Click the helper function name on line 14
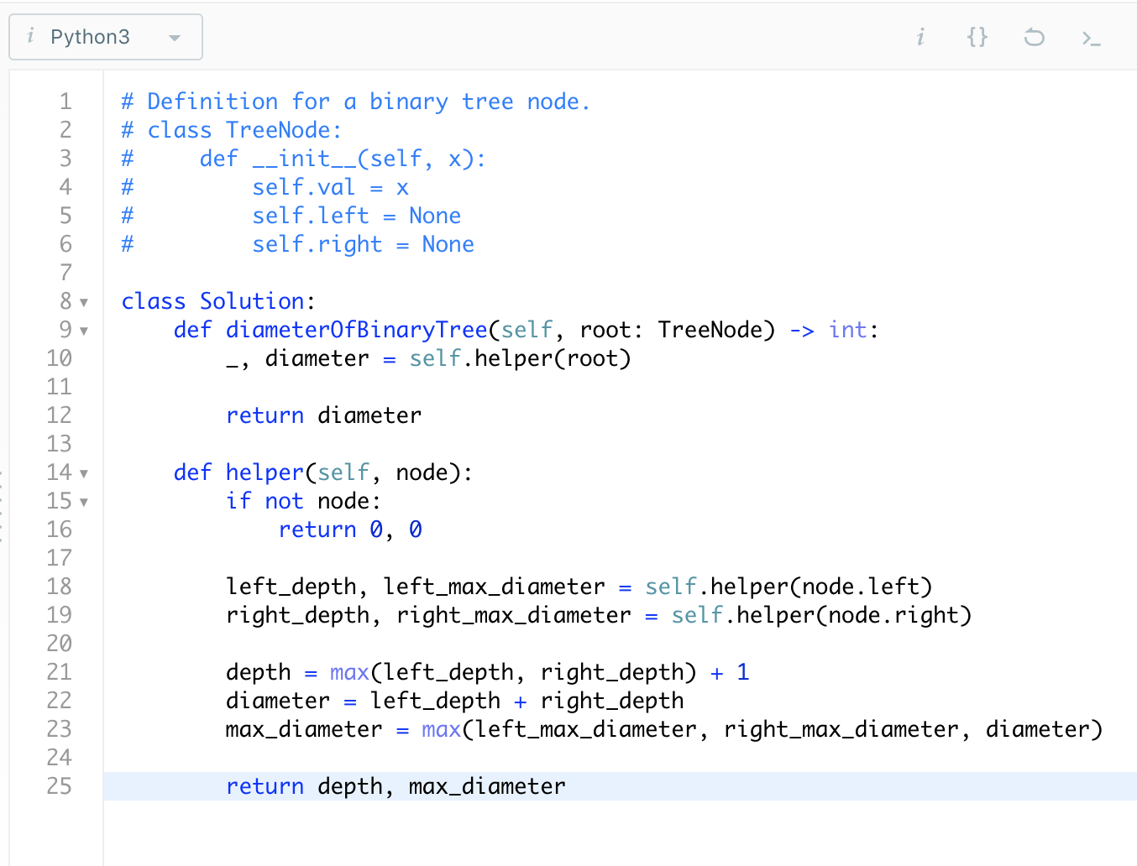 [x=265, y=472]
